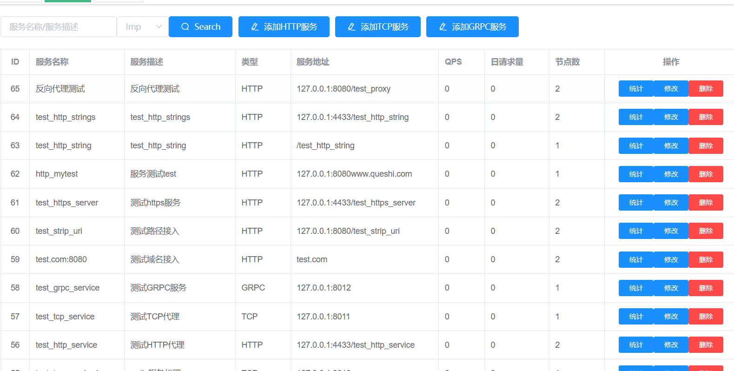734x371 pixels.
Task: Open 统计 for ID 63 test_http_string
Action: [x=636, y=146]
